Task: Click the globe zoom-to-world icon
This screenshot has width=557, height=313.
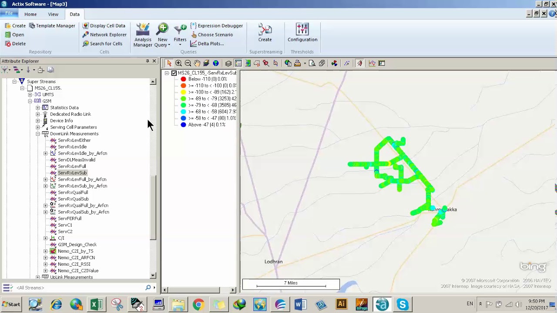Action: [x=216, y=63]
